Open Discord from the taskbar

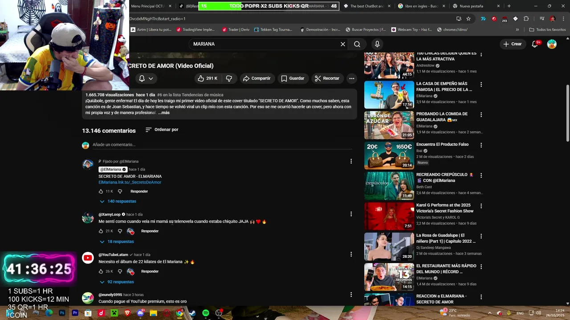(x=141, y=313)
